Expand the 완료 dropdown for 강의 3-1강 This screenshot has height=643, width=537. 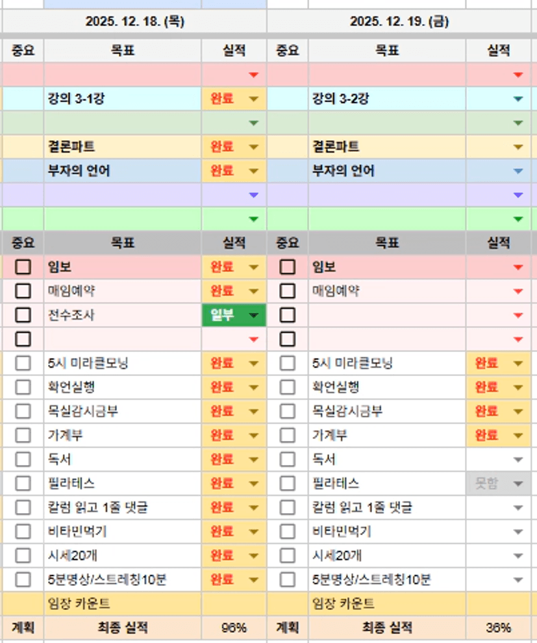click(x=254, y=99)
